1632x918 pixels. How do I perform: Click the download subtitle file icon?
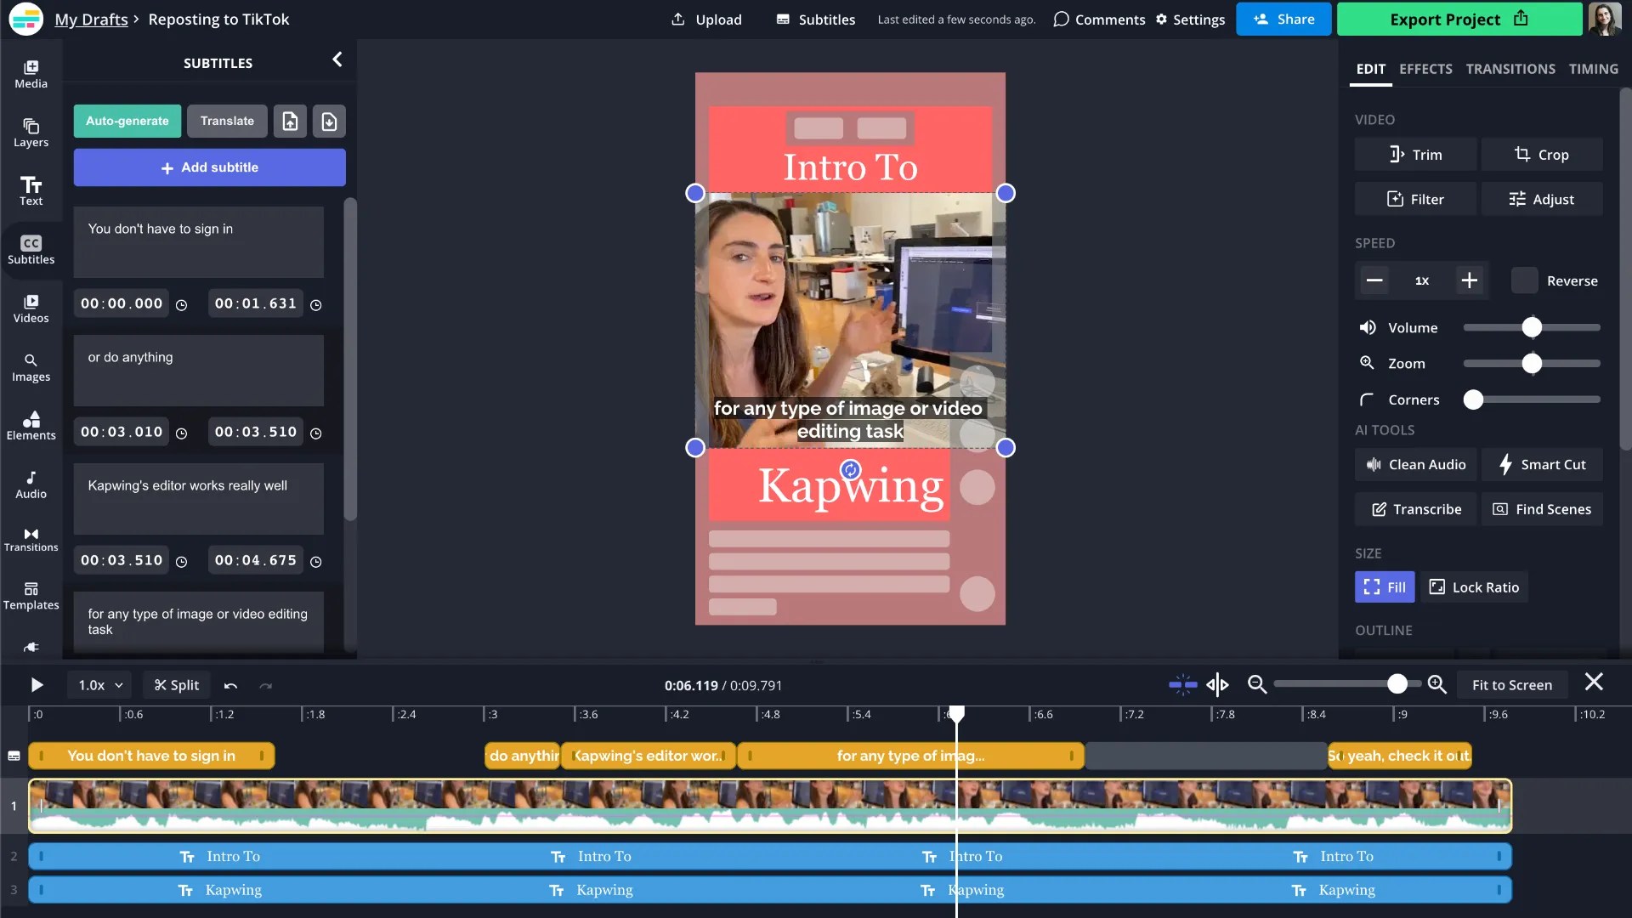coord(329,121)
